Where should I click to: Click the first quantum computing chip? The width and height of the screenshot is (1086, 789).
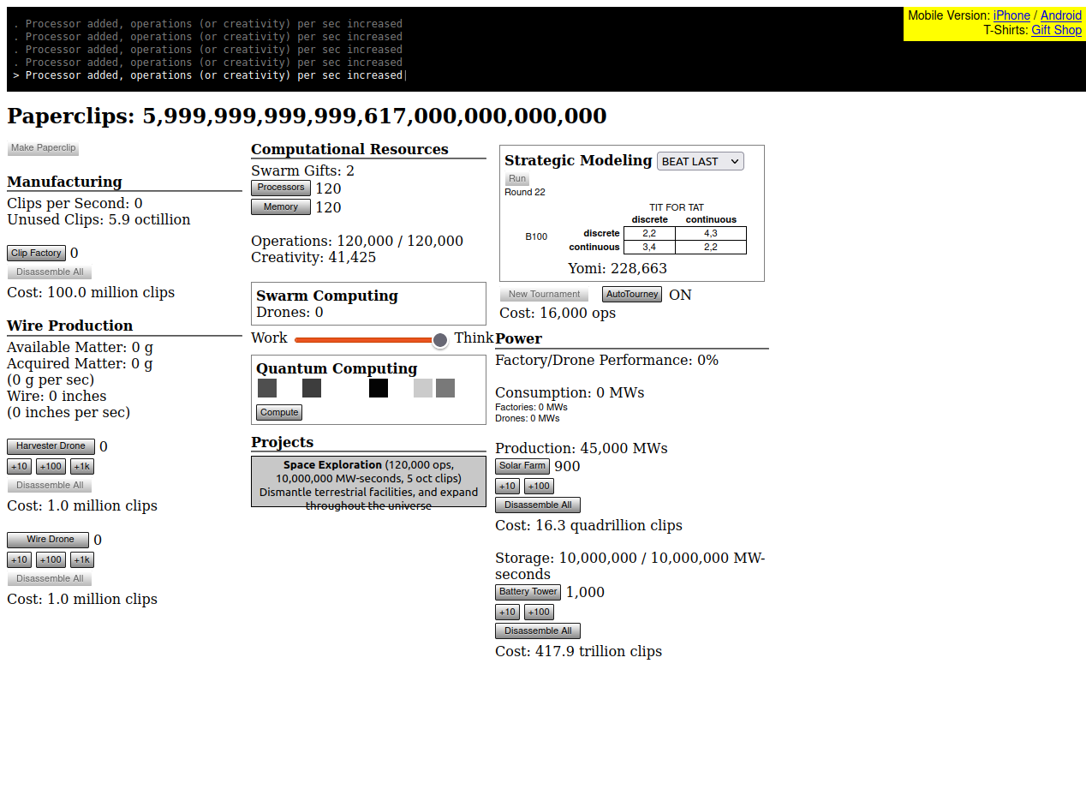[267, 388]
